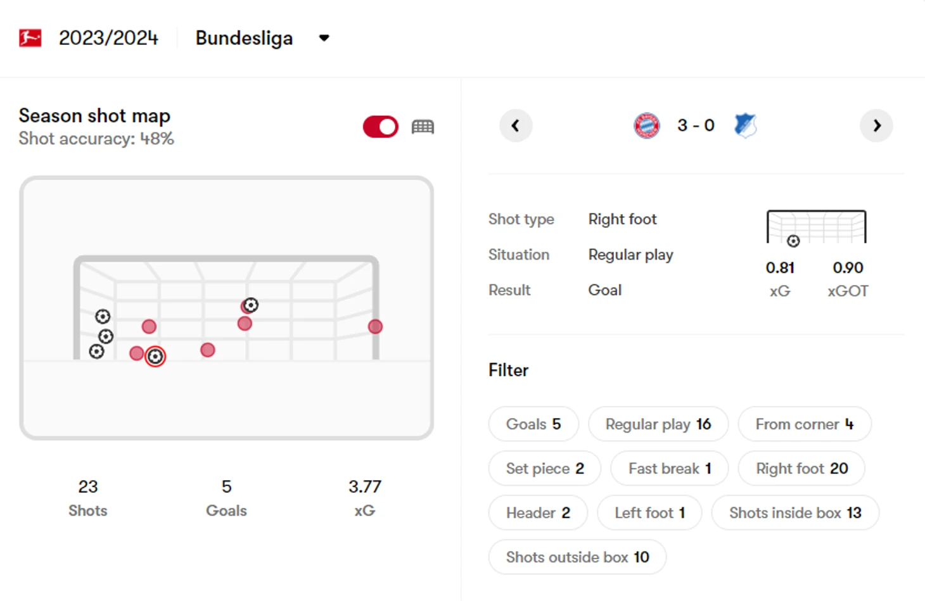Select the highlighted red-ringed goal marker
Viewport: 925px width, 601px height.
pos(155,357)
